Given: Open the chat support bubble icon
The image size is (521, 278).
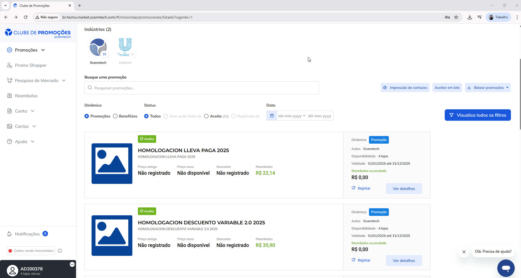Looking at the screenshot, I should pyautogui.click(x=506, y=268).
